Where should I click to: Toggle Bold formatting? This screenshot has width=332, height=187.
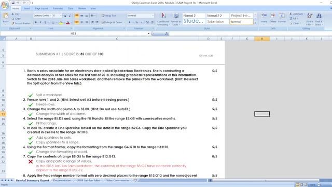click(x=36, y=22)
